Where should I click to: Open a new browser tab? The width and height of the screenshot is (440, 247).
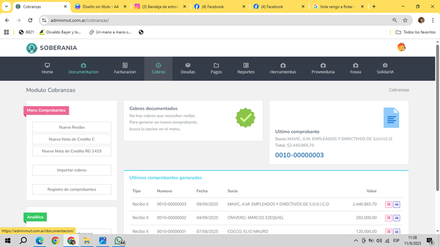374,6
